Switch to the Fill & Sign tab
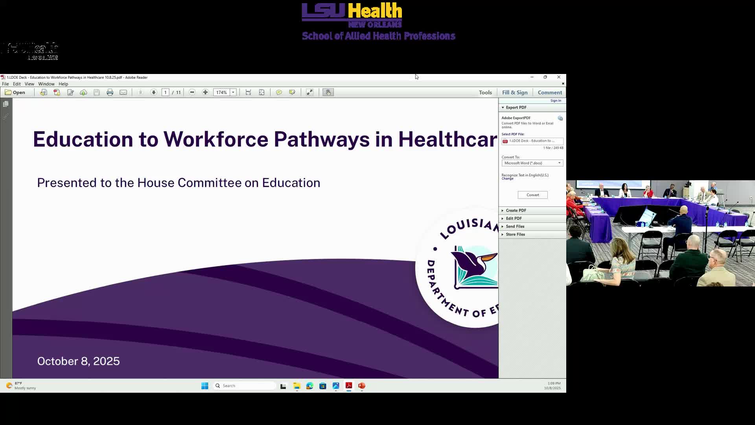 514,92
